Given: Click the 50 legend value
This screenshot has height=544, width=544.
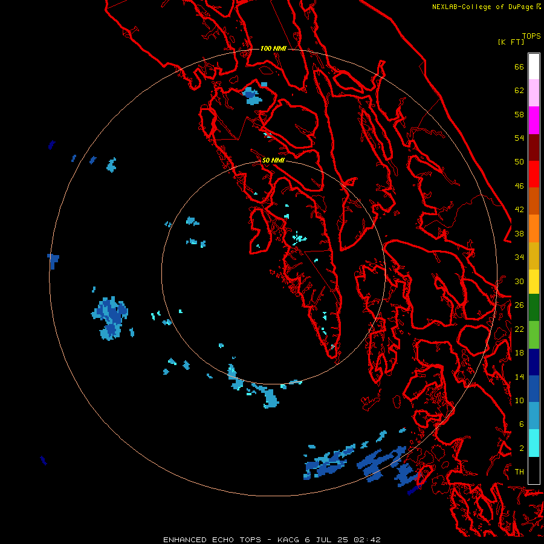Looking at the screenshot, I should click(x=519, y=162).
